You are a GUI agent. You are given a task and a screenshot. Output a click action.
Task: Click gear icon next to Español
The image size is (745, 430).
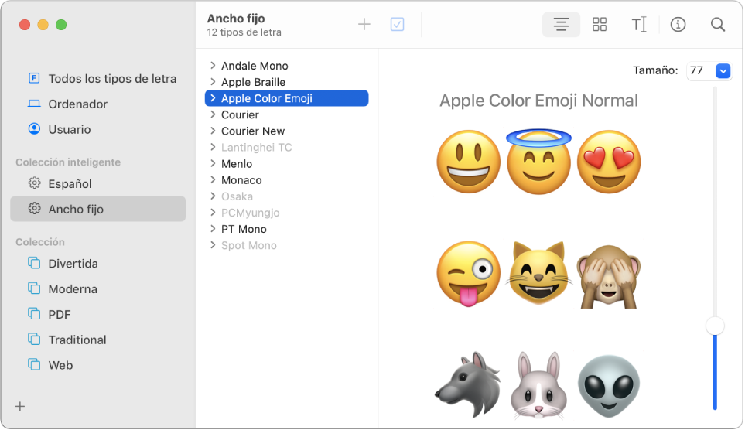(x=34, y=183)
